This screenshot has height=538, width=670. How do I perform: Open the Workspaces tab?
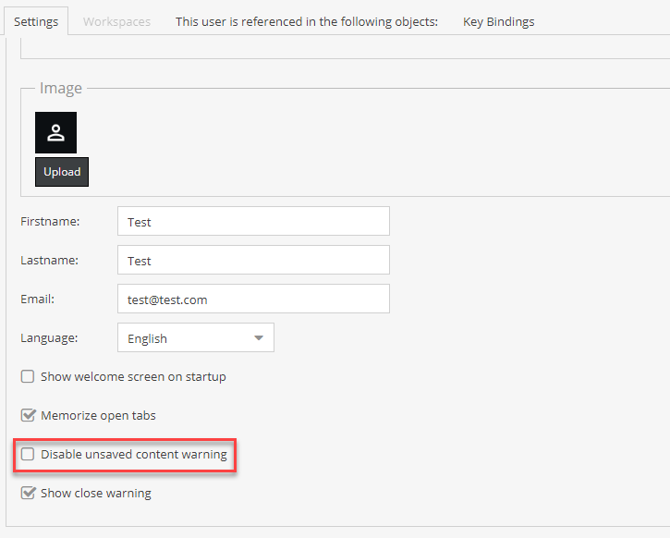116,21
